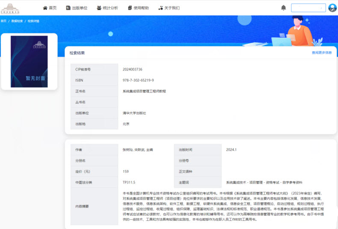Click the CIP核准号 label cell

[94, 69]
